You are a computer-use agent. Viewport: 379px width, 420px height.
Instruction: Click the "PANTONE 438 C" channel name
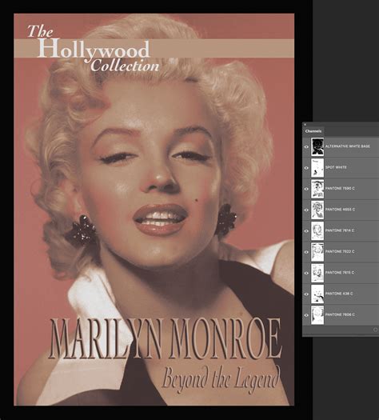pyautogui.click(x=339, y=294)
